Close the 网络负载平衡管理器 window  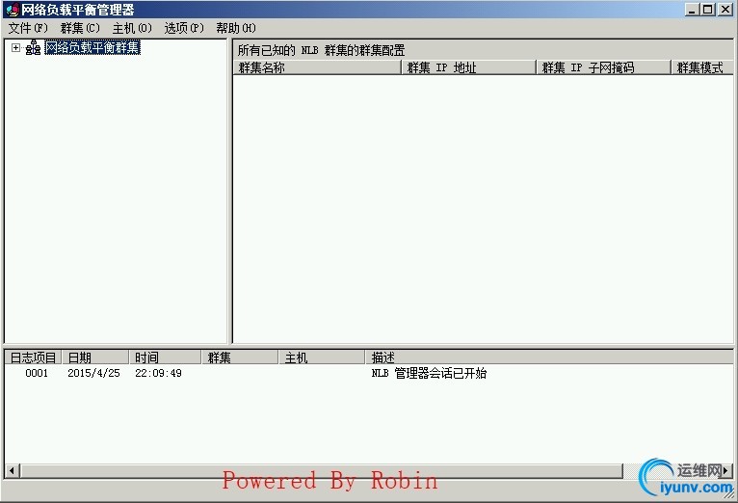(725, 10)
